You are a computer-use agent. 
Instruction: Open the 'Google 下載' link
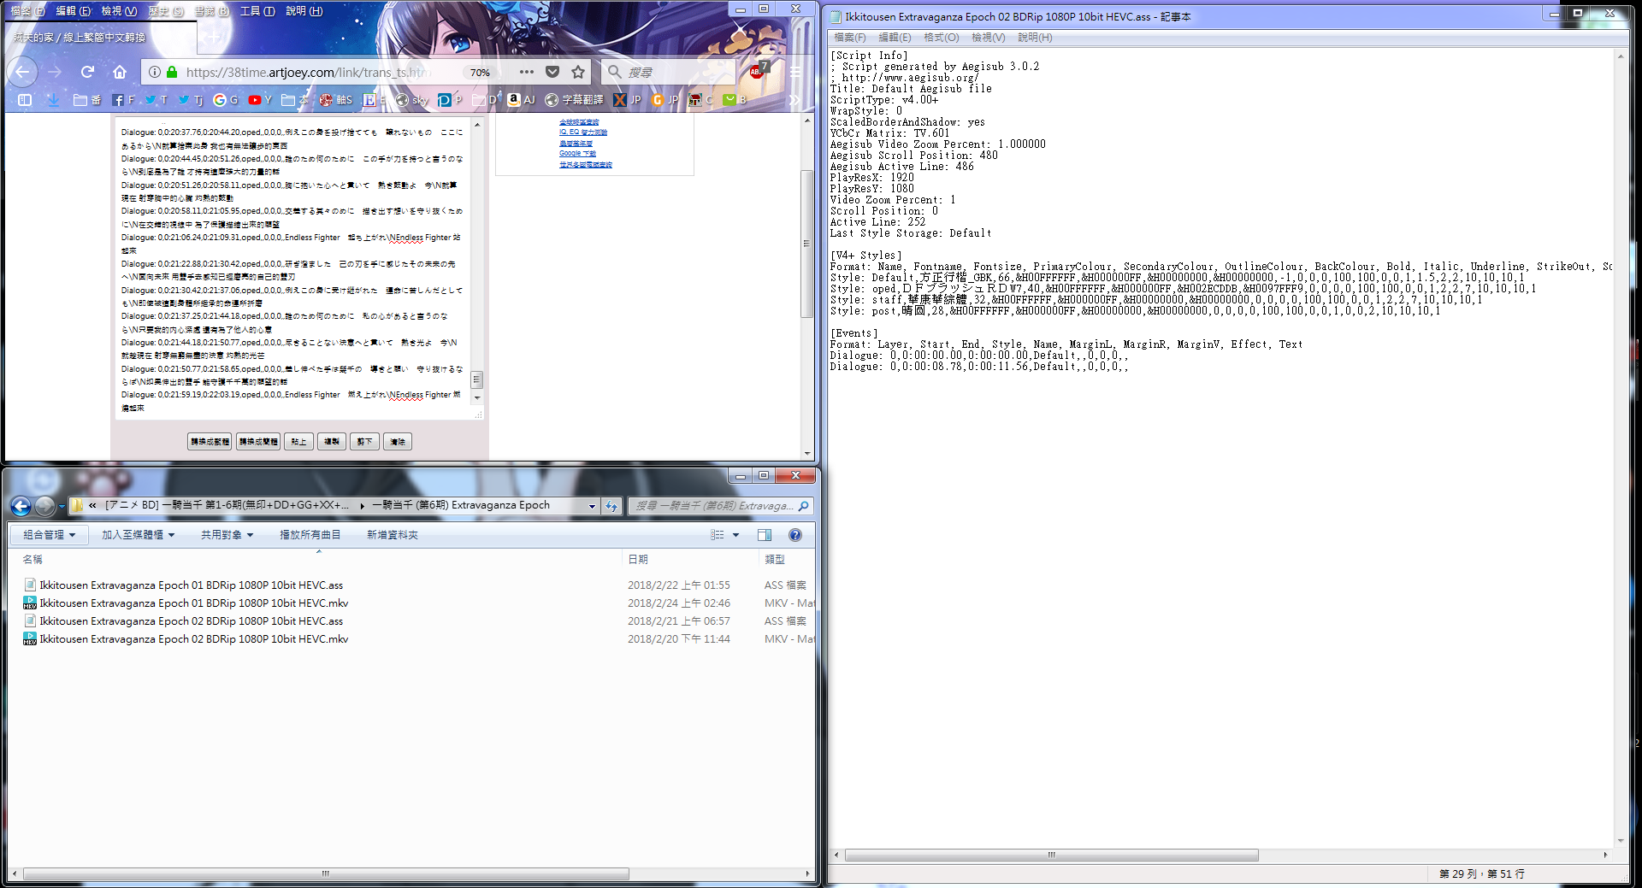point(577,154)
